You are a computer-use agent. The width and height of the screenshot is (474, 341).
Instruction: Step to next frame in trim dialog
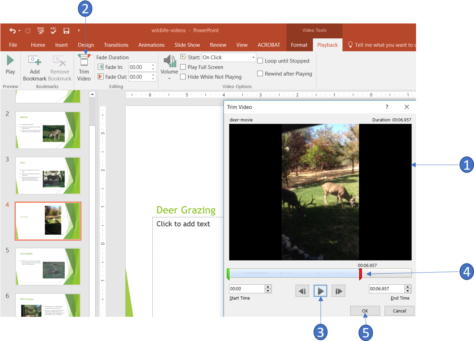(338, 291)
